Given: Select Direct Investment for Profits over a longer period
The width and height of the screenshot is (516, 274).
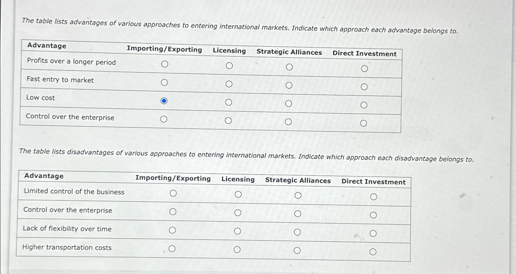Looking at the screenshot, I should tap(364, 68).
